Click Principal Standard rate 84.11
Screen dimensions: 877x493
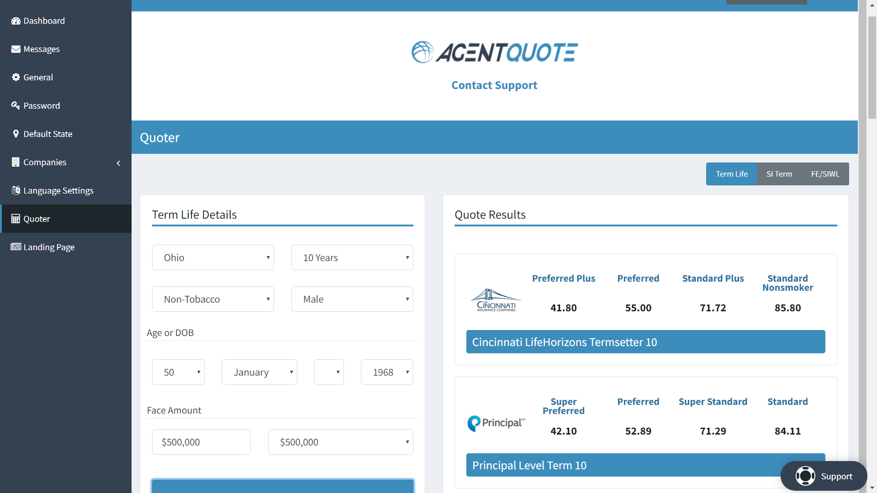pyautogui.click(x=787, y=431)
